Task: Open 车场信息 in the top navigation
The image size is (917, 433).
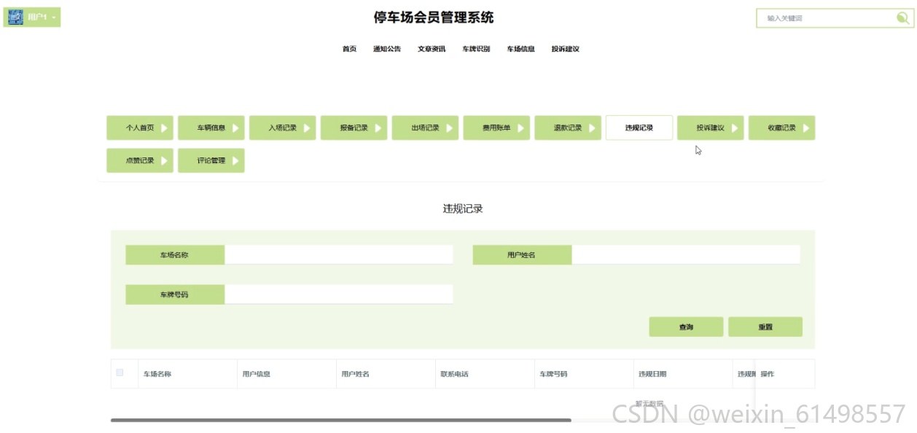Action: (521, 50)
